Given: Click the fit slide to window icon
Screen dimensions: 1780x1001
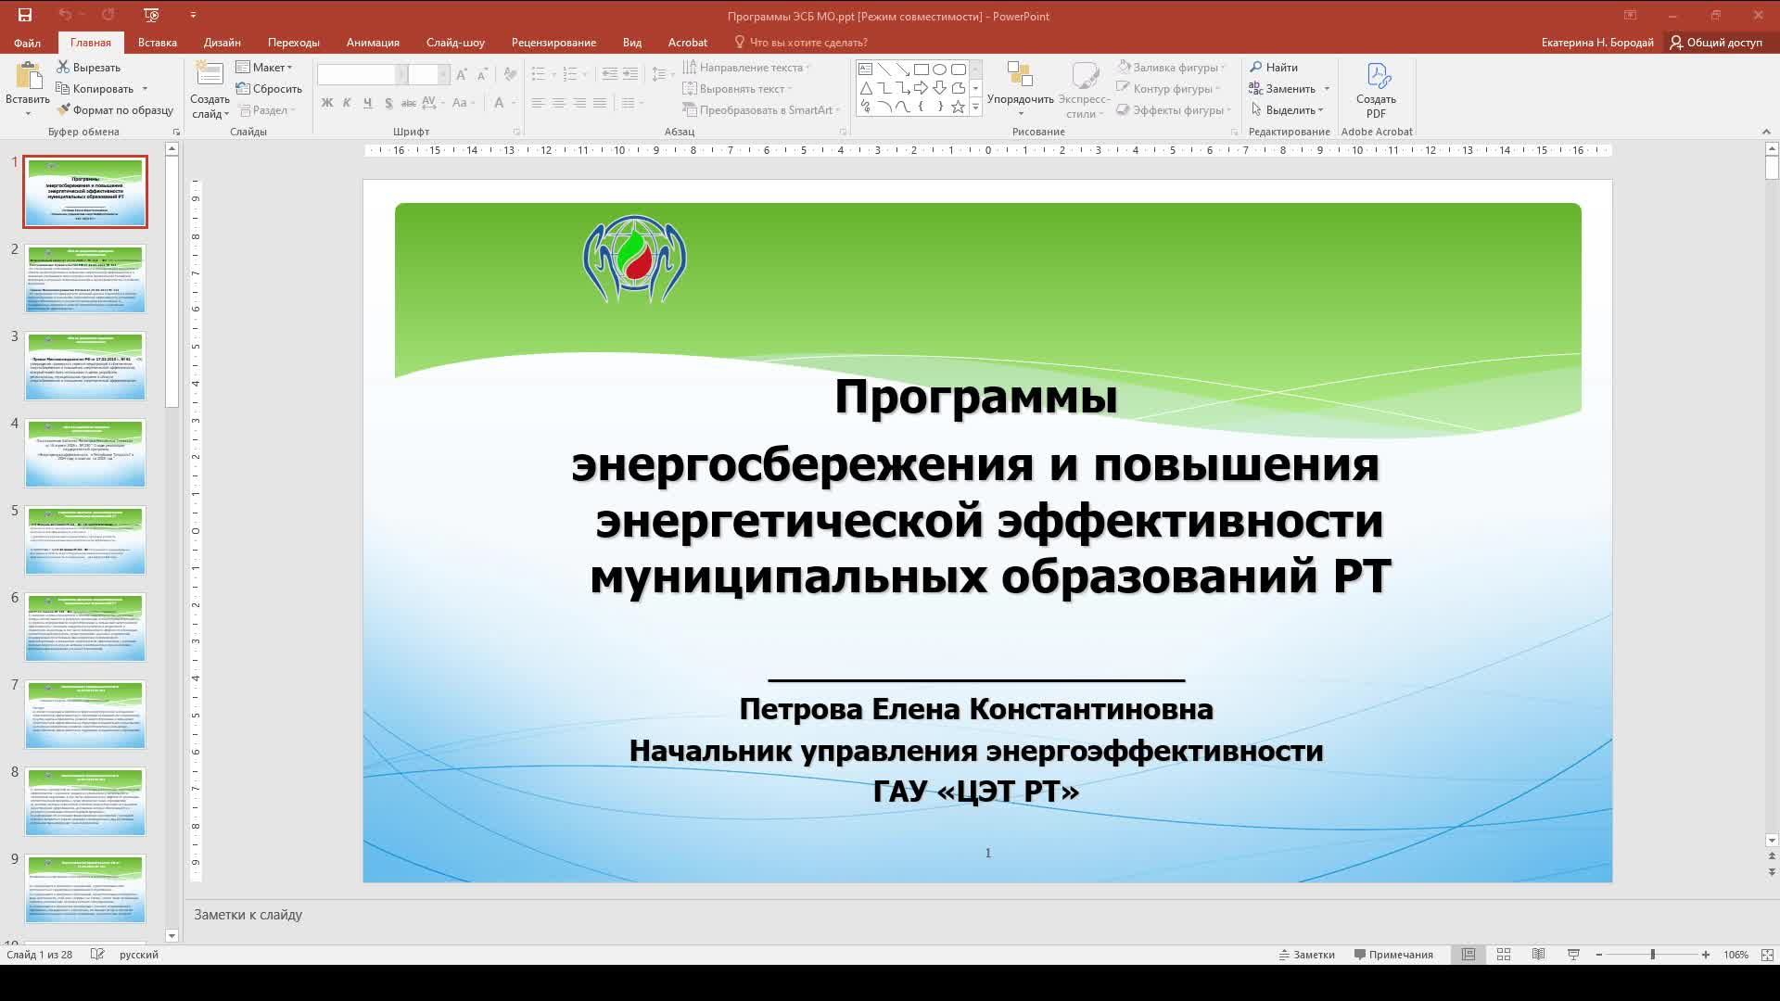Looking at the screenshot, I should 1767,955.
